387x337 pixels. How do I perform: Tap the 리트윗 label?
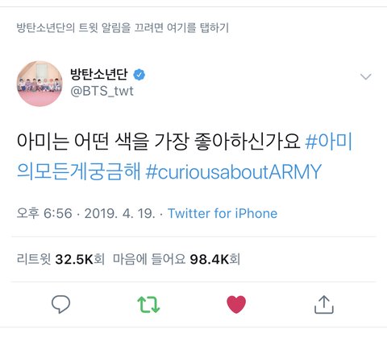coord(34,259)
